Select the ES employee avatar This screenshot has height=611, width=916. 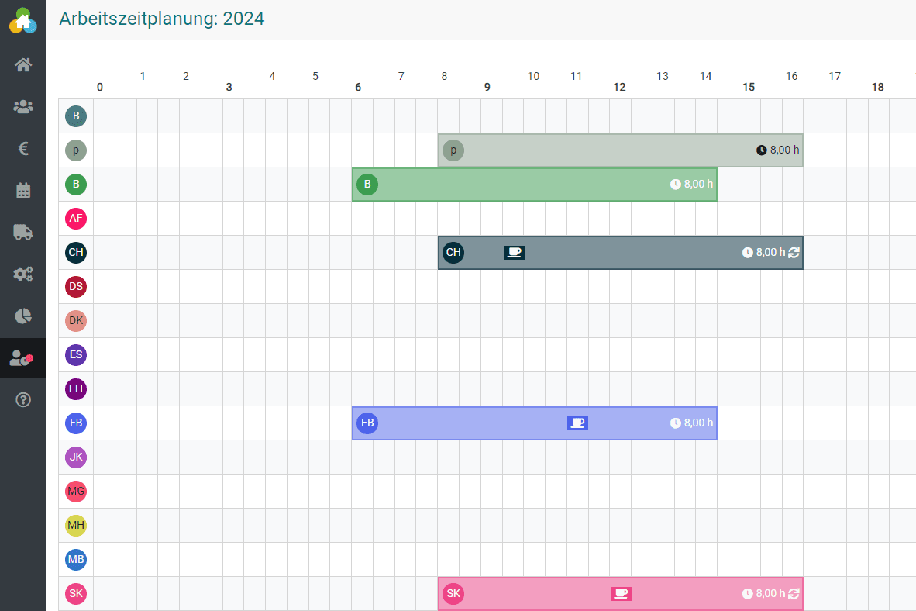[76, 355]
